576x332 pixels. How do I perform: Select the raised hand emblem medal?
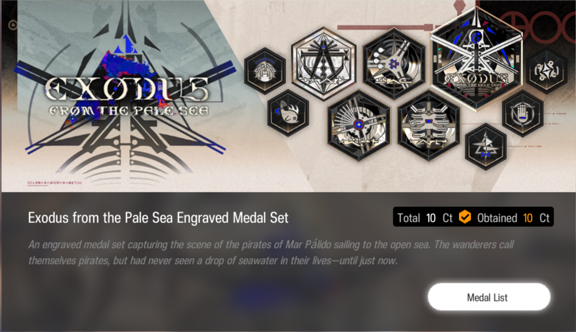(522, 113)
